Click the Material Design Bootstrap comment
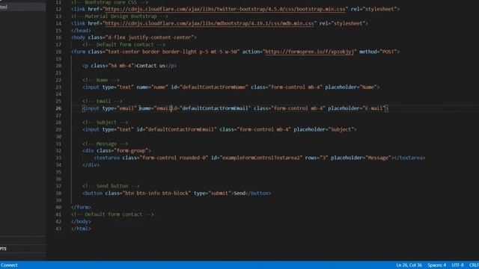 [120, 16]
